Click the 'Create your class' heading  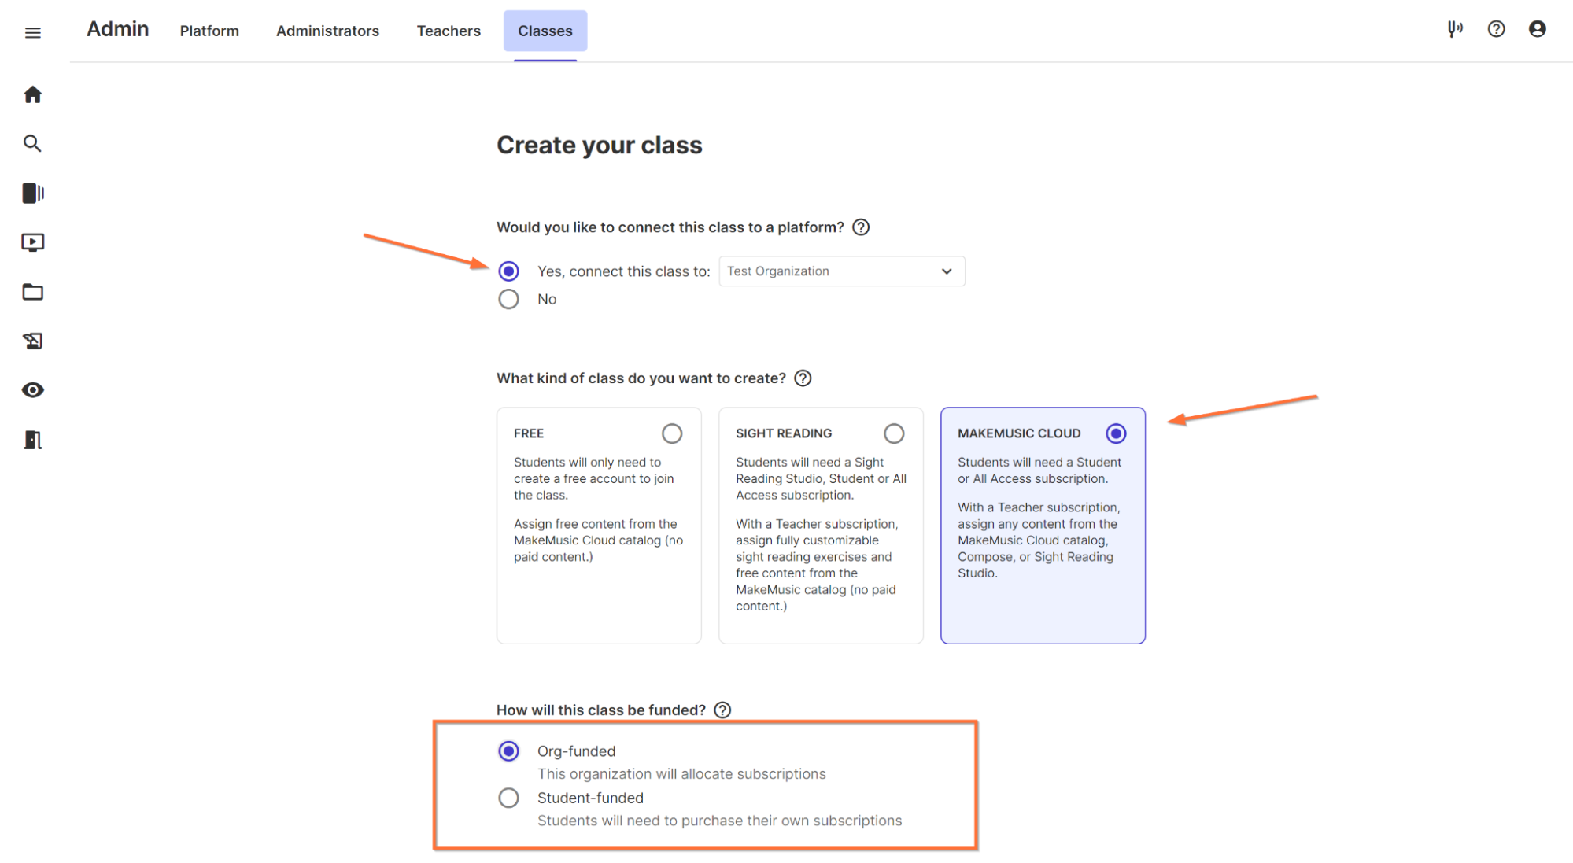[599, 145]
